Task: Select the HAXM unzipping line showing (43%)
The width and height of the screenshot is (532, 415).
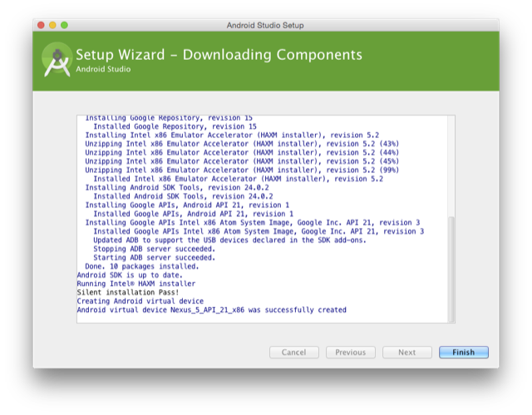Action: (x=242, y=144)
